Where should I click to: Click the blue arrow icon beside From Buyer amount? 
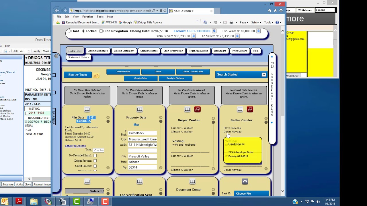click(194, 36)
